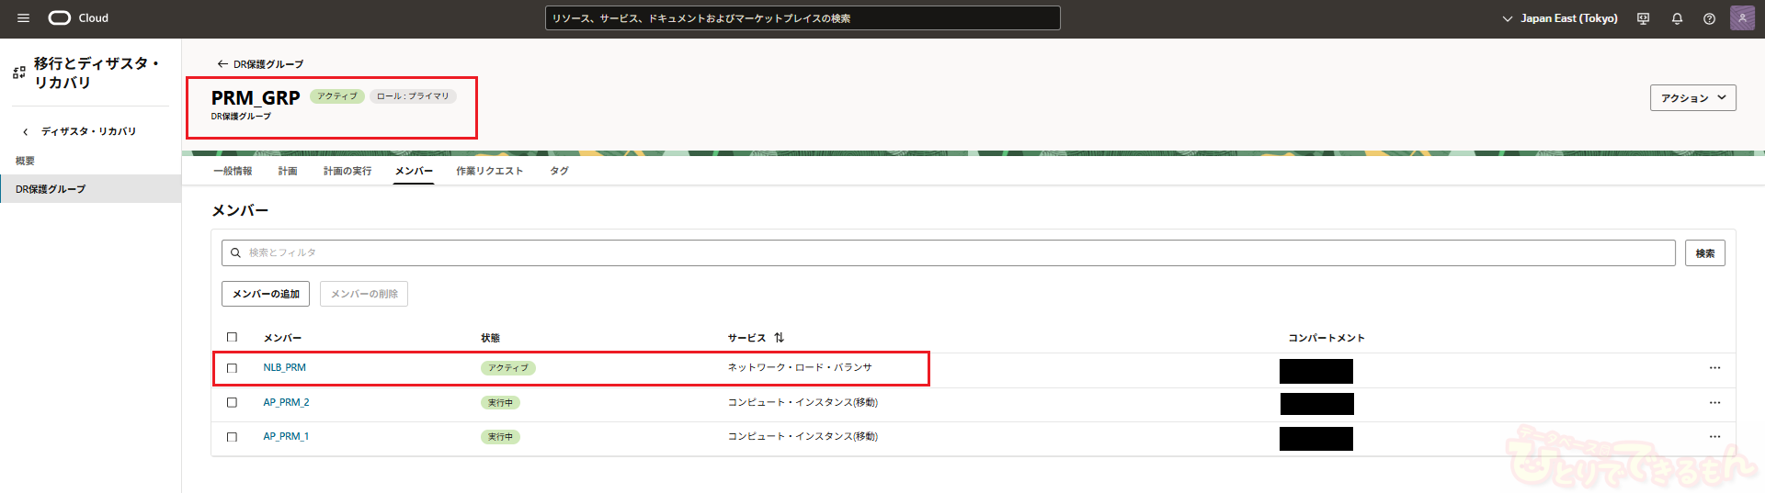
Task: Open the help question mark icon
Action: (1709, 18)
